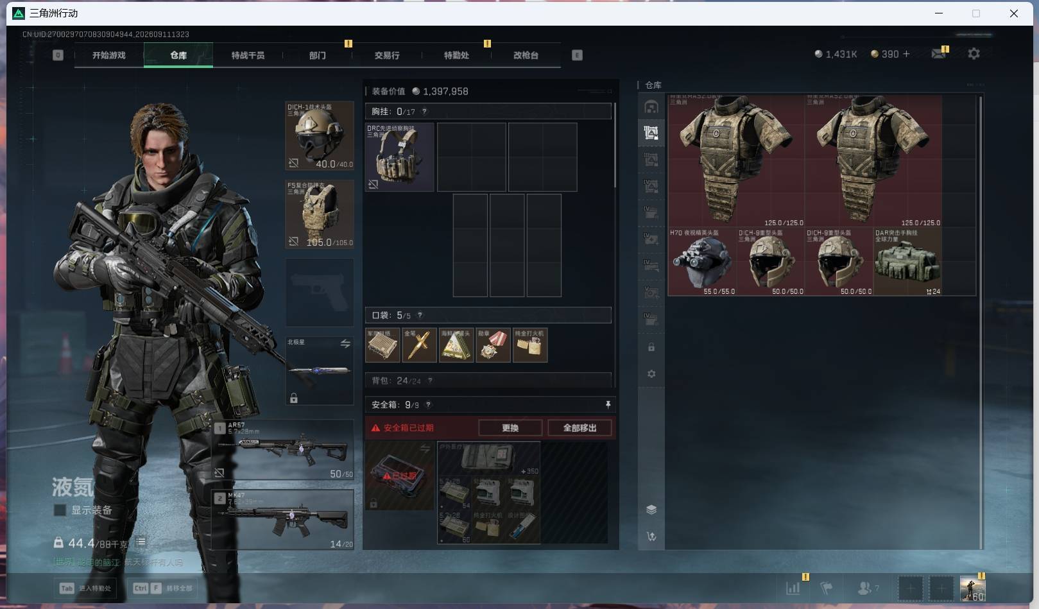
Task: Select the FS复合防弹衣 armor slot
Action: (320, 214)
